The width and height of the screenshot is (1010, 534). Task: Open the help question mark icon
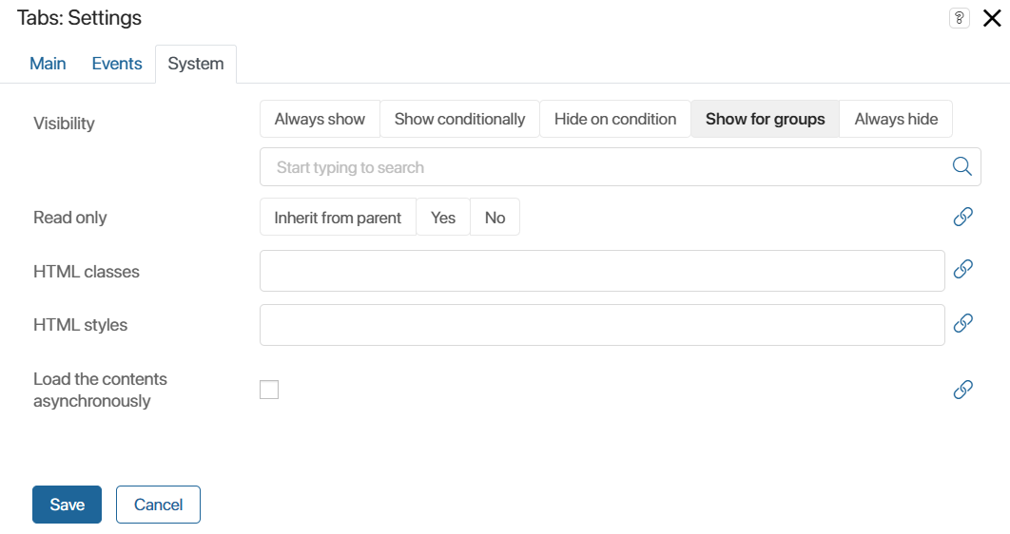(x=959, y=18)
